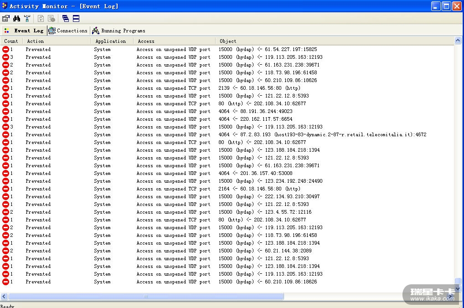This screenshot has height=308, width=464.
Task: Sort by the Count column header
Action: pos(11,41)
